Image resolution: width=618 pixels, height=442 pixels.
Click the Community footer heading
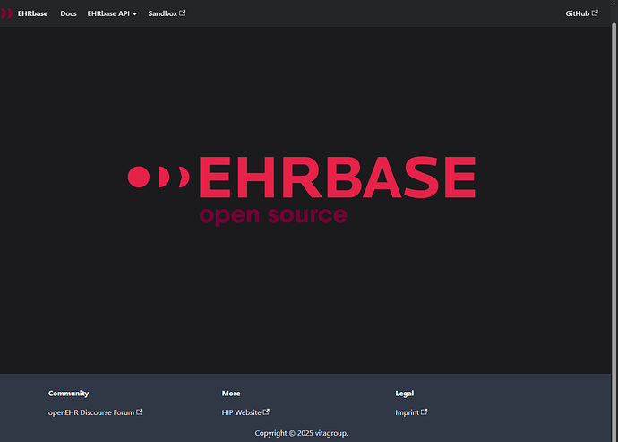pyautogui.click(x=68, y=393)
